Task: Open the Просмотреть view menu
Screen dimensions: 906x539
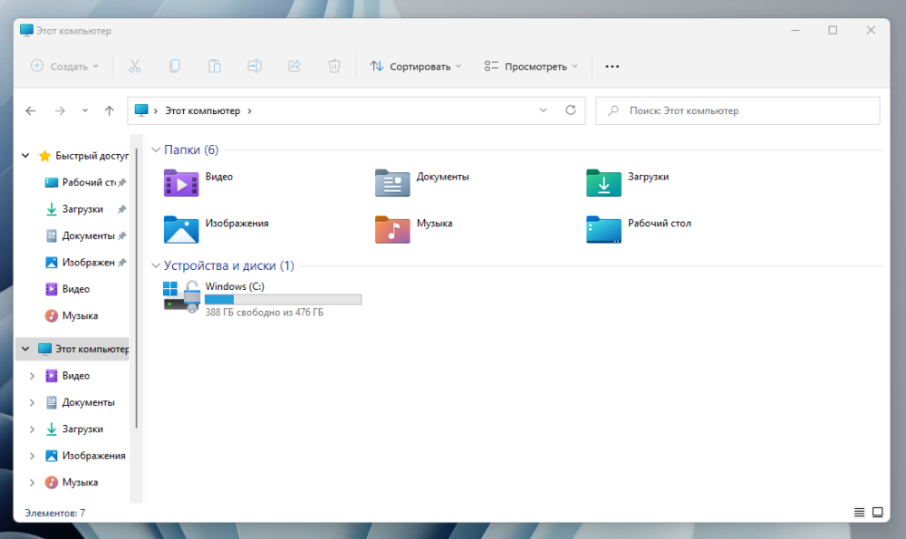Action: point(532,66)
